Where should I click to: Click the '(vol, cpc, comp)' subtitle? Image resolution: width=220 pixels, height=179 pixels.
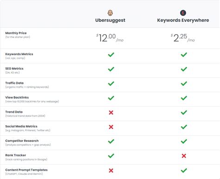(15, 58)
